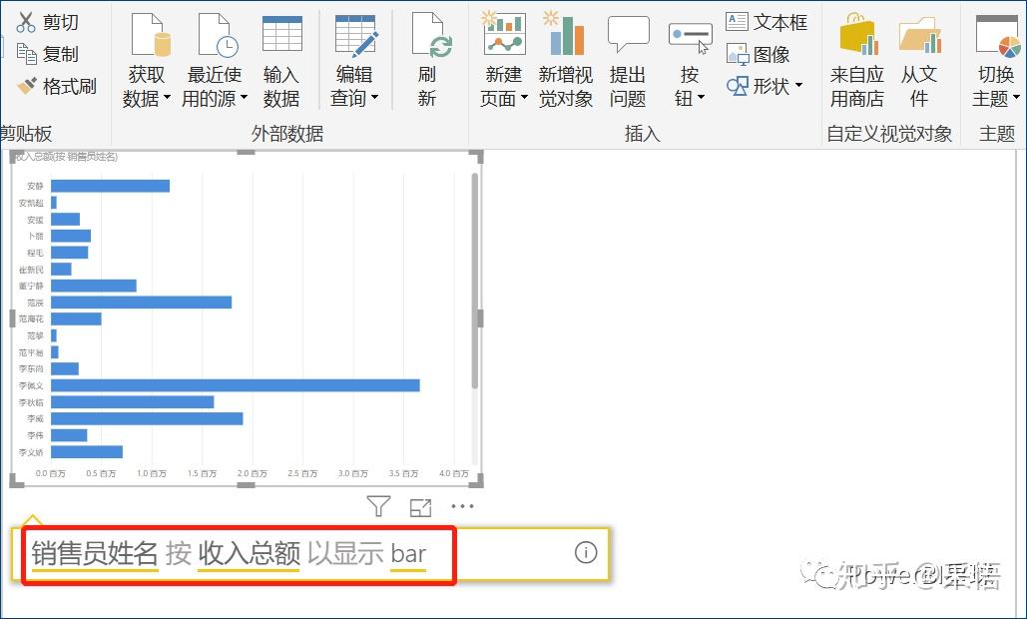
Task: Insert an 图像 (Image)
Action: click(x=759, y=53)
